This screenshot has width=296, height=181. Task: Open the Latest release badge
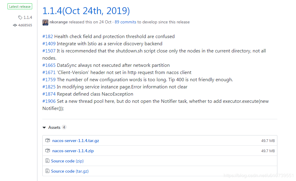pos(20,6)
